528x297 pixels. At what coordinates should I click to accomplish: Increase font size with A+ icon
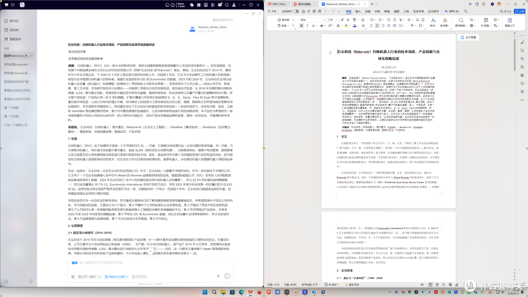(342, 20)
